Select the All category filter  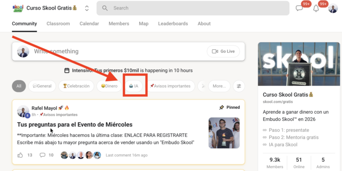19,86
